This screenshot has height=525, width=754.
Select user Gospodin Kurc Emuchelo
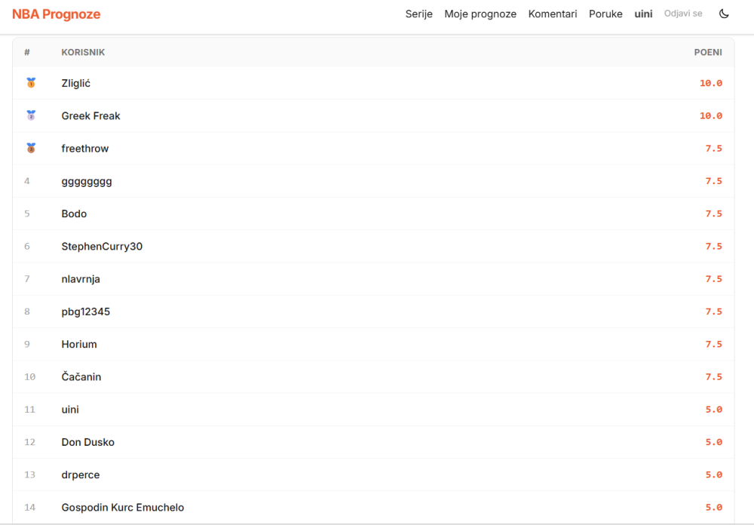[x=123, y=508]
